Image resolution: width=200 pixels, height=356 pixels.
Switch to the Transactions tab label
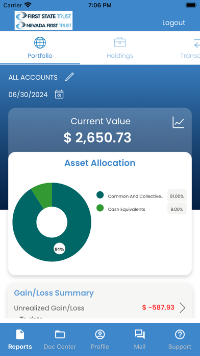click(x=190, y=56)
